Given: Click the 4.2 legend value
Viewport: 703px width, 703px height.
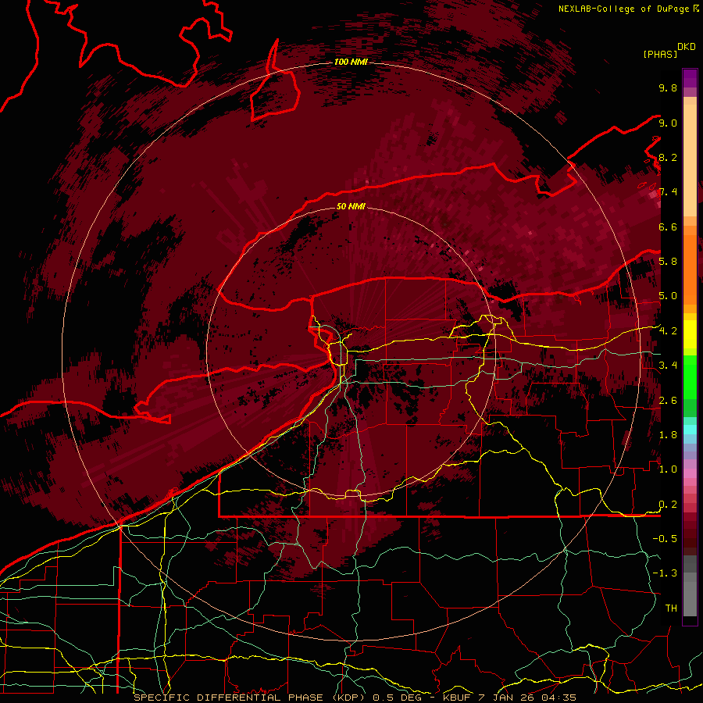Looking at the screenshot, I should pos(668,331).
